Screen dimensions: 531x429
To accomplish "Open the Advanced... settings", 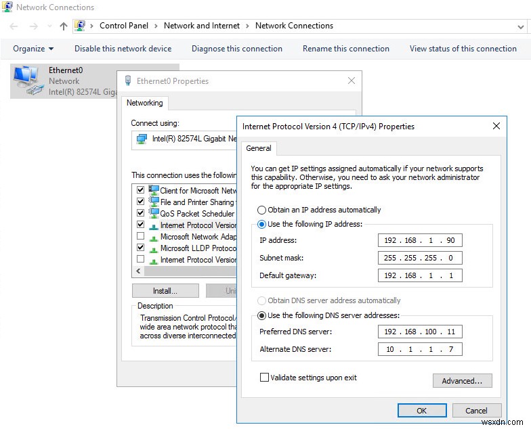I will (462, 381).
